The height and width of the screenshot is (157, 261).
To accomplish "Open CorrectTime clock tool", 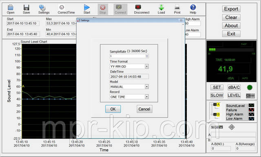I will (62, 7).
